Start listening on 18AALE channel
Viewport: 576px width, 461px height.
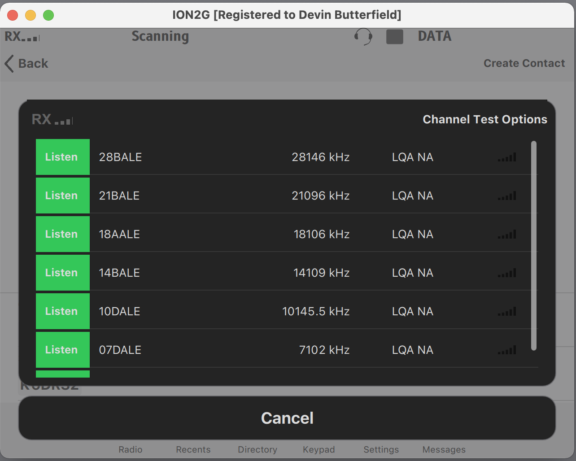tap(62, 234)
